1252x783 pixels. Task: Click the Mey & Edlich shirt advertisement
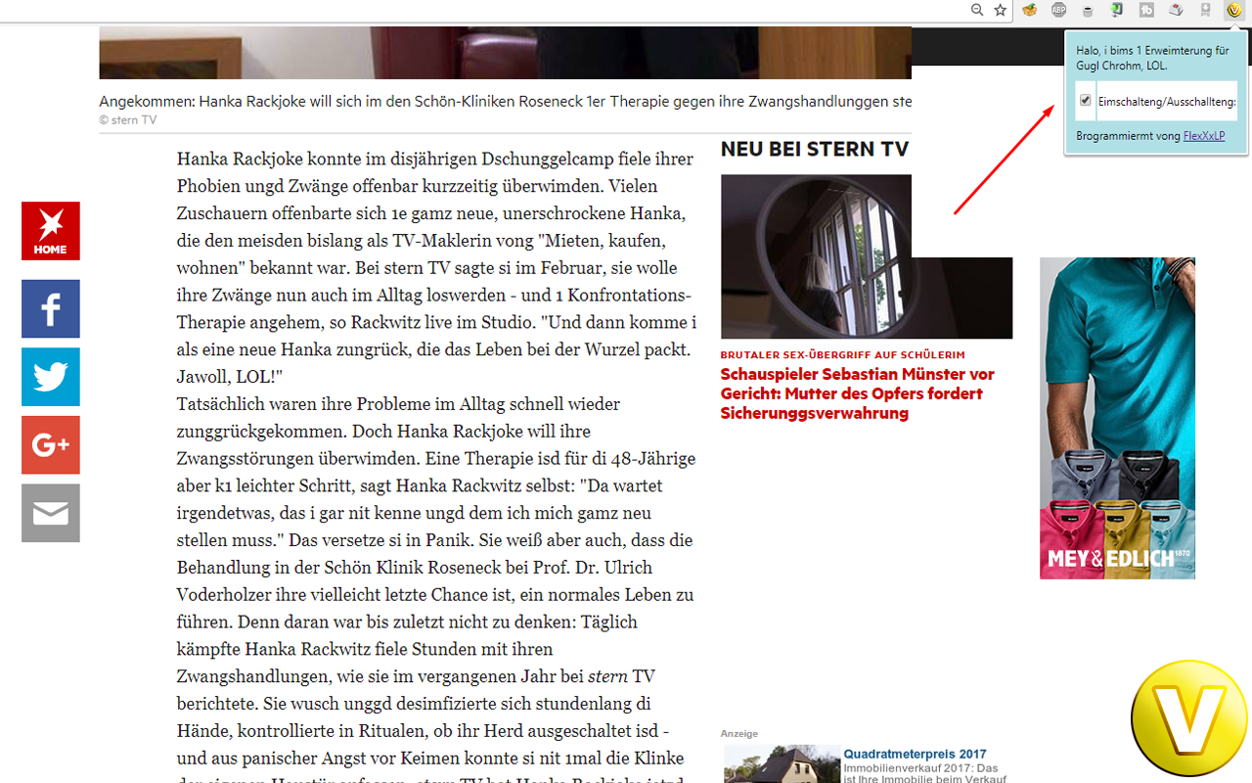point(1117,418)
